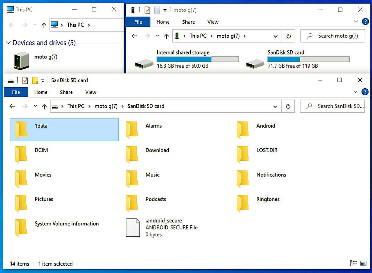The height and width of the screenshot is (273, 372).
Task: Refresh the moto g(7) window
Action: pos(288,36)
